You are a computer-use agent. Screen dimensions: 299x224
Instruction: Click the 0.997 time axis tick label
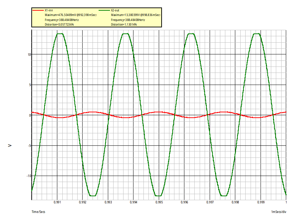pos(210,202)
